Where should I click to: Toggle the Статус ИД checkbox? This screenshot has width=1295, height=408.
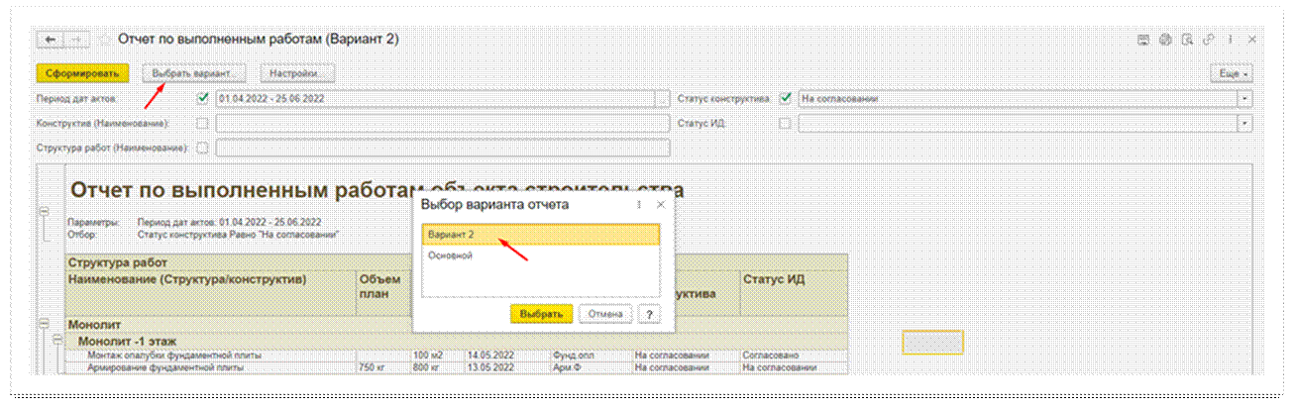(x=785, y=124)
